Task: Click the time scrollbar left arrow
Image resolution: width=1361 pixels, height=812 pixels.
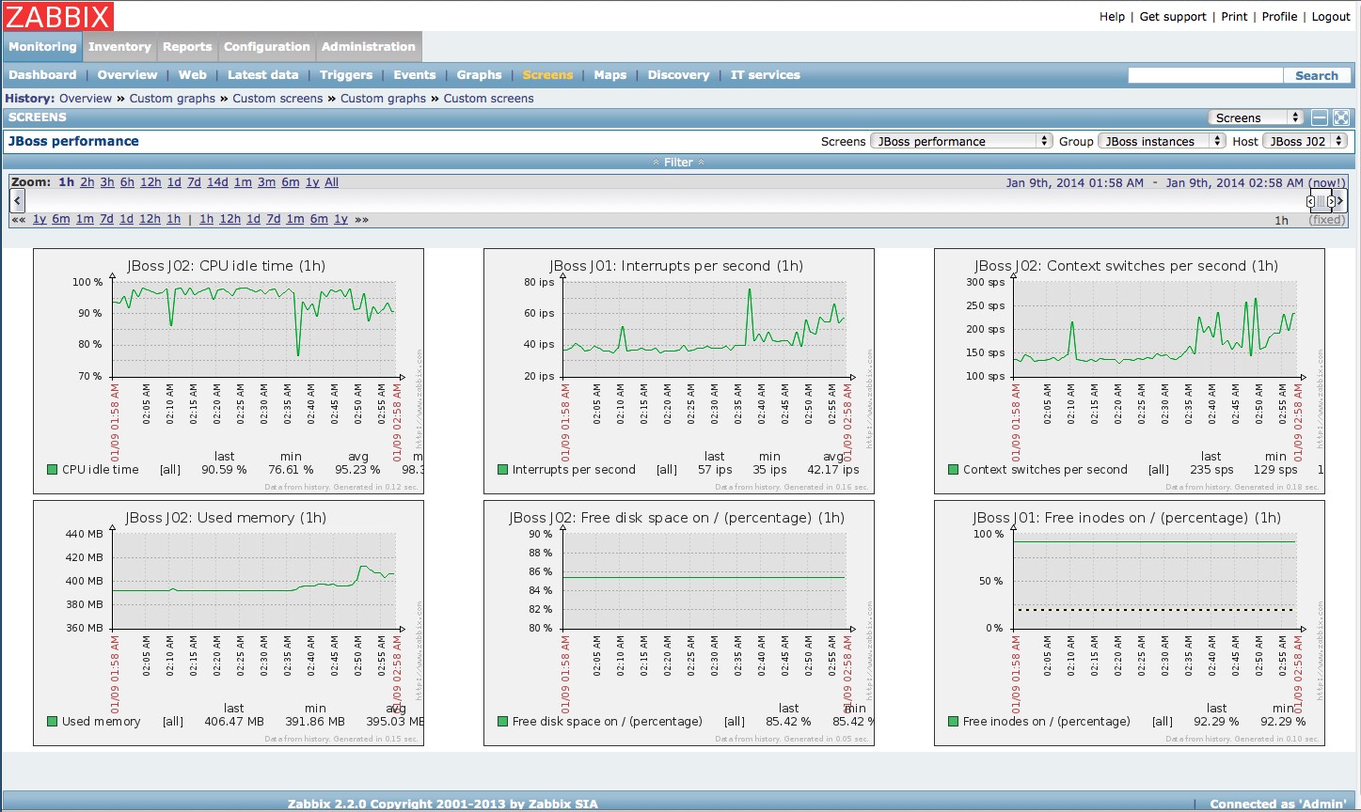Action: [17, 200]
